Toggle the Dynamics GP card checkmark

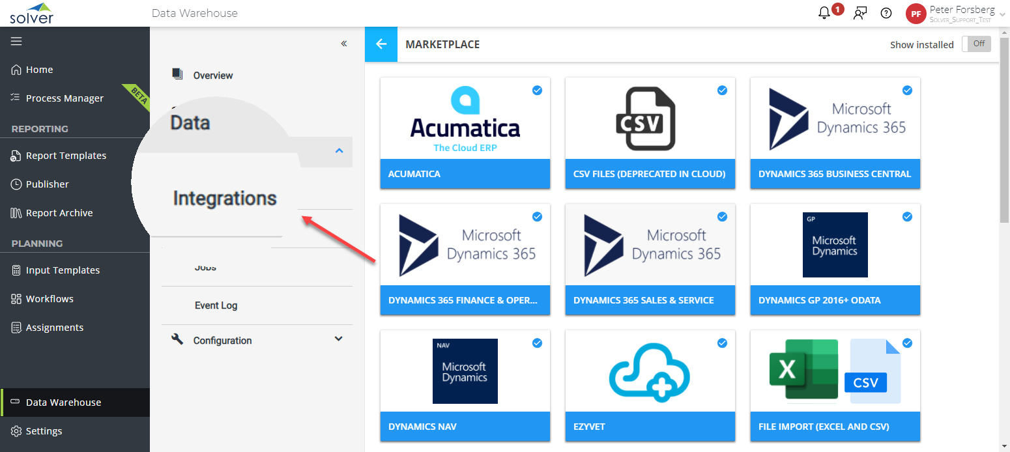click(907, 217)
